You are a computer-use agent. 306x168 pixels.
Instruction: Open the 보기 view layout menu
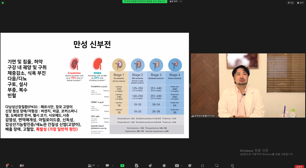pos(300,3)
